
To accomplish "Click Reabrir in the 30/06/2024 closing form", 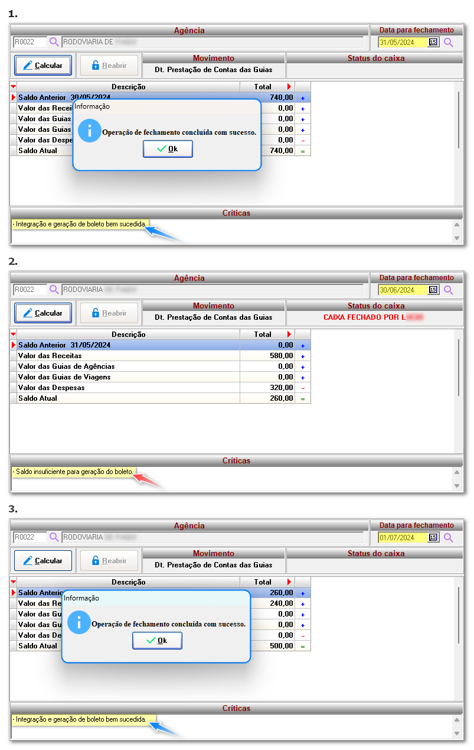I will (109, 313).
